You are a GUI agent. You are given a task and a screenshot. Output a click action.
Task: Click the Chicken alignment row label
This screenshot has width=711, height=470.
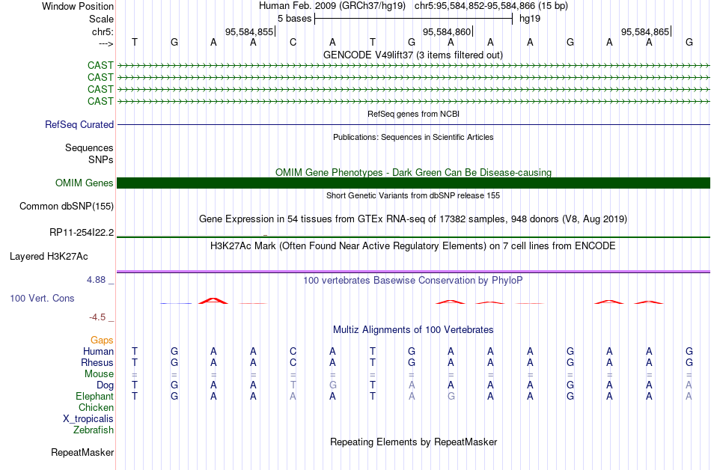point(96,408)
